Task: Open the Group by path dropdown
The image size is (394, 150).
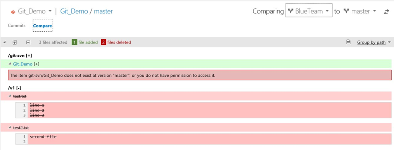Action: tap(374, 42)
